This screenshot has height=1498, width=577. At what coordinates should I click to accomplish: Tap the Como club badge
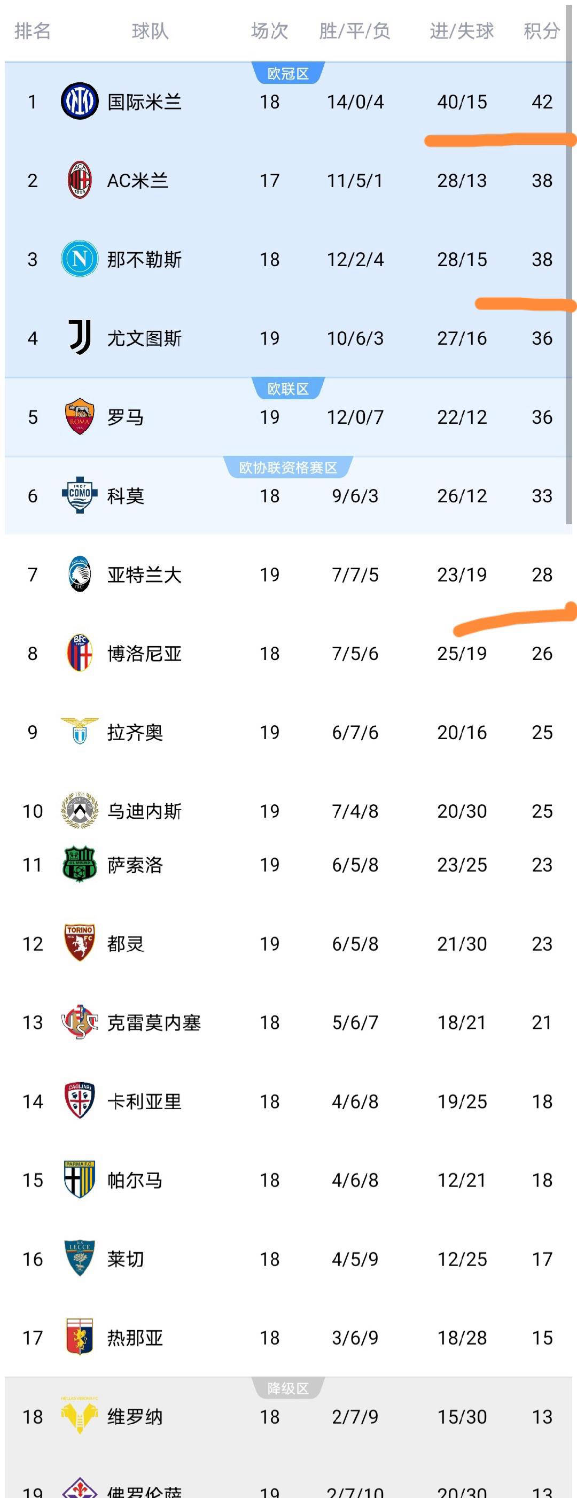click(x=80, y=495)
